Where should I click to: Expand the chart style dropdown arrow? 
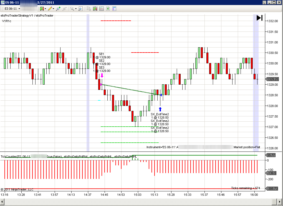coord(45,9)
